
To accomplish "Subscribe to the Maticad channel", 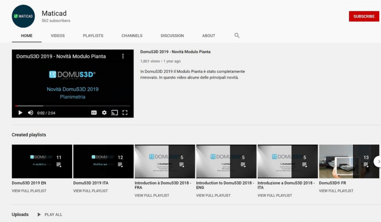I will click(x=364, y=16).
